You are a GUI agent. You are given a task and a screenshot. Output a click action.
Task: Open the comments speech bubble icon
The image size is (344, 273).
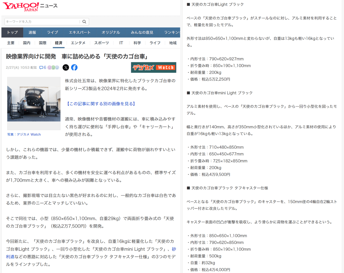point(41,68)
